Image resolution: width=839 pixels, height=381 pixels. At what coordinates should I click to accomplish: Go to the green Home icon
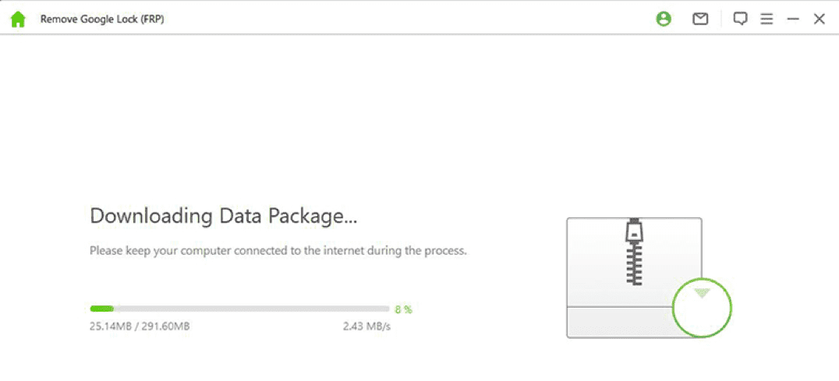tap(18, 19)
